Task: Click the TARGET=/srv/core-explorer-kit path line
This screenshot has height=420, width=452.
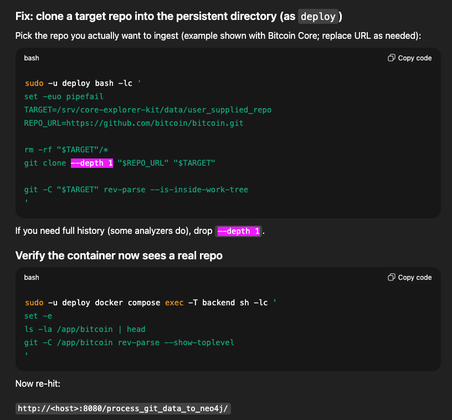Action: 148,110
